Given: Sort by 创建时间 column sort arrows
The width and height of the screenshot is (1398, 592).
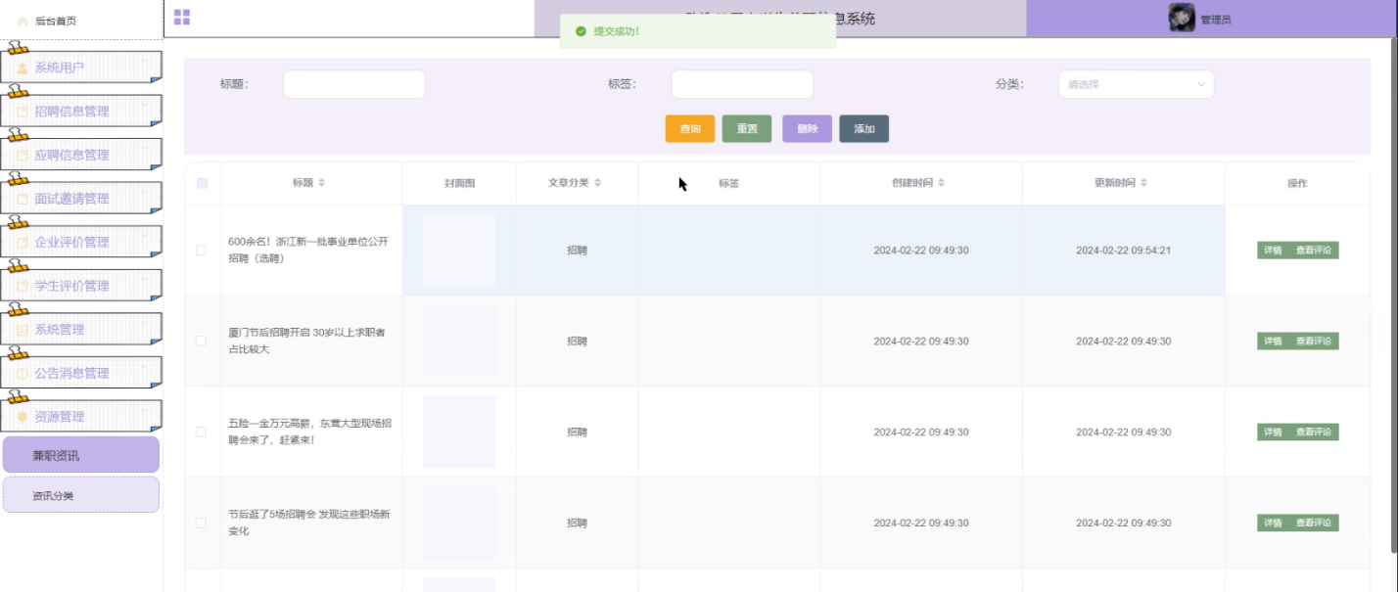Looking at the screenshot, I should point(941,183).
